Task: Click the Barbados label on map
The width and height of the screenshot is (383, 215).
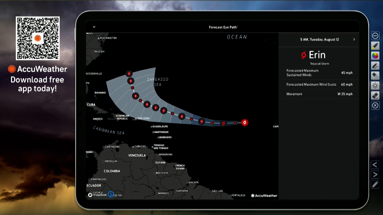Action: [x=165, y=137]
